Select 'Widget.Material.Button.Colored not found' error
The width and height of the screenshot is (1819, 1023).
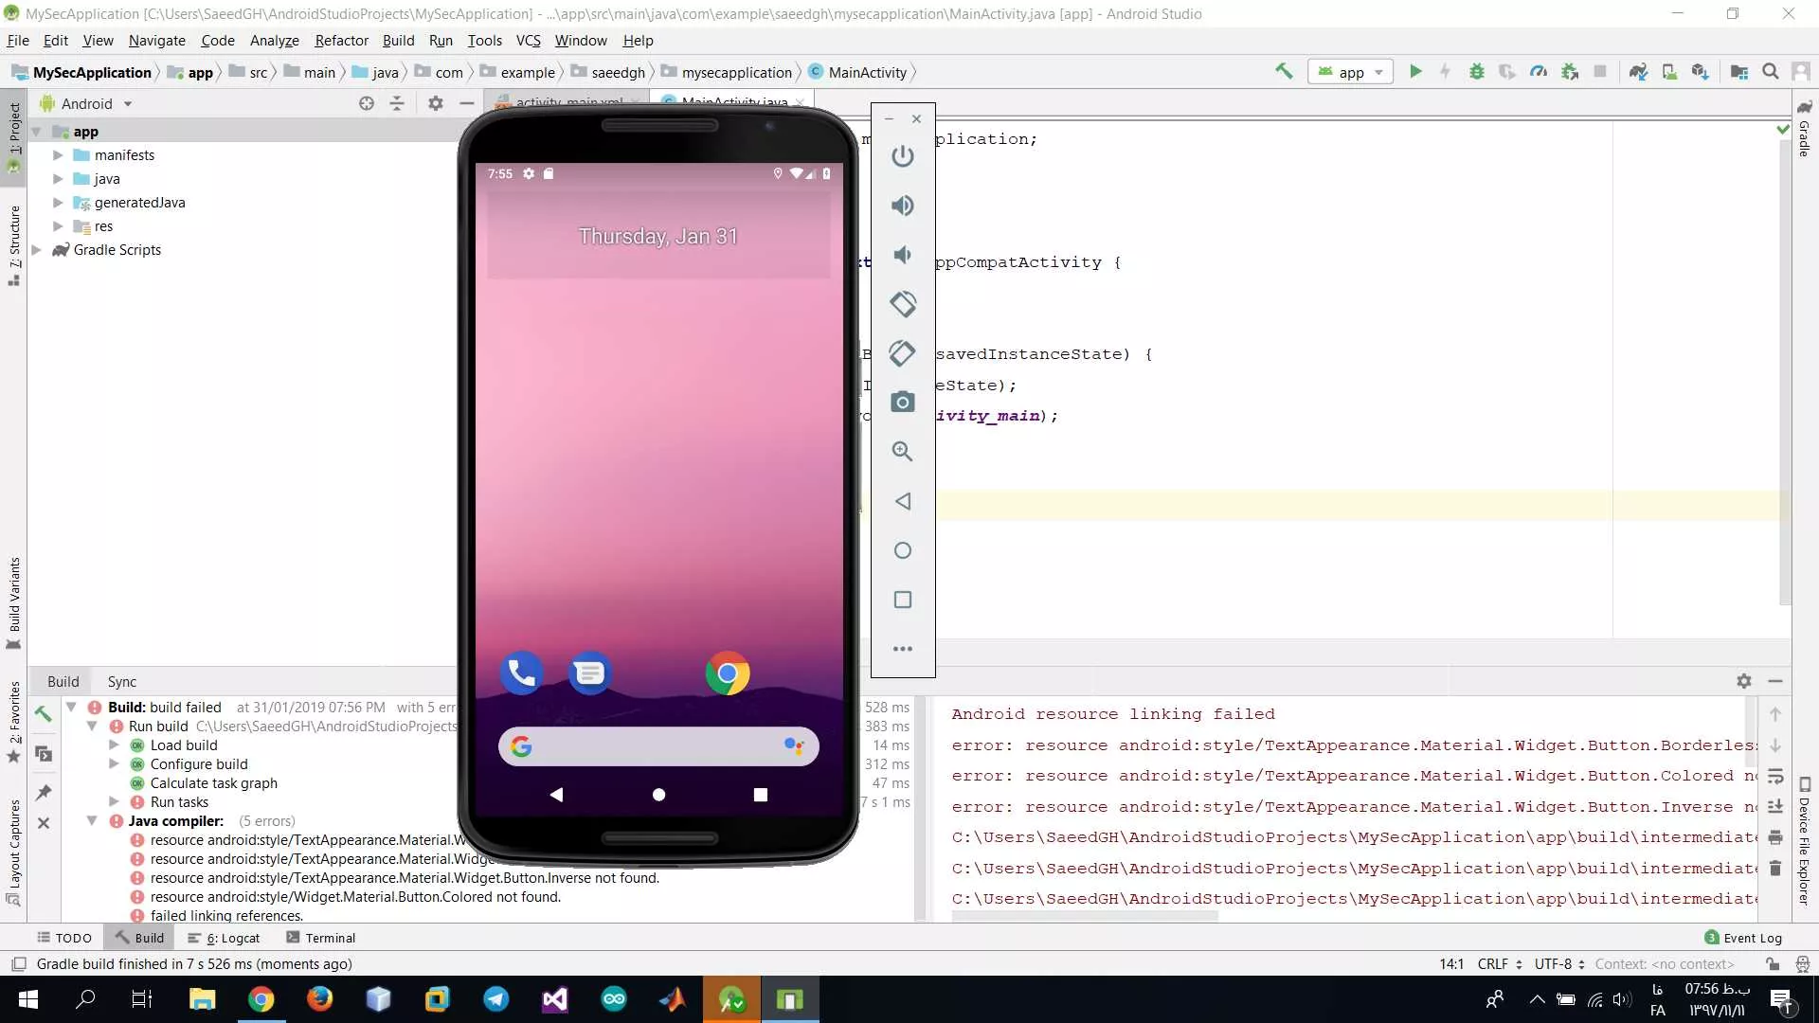[x=355, y=897]
